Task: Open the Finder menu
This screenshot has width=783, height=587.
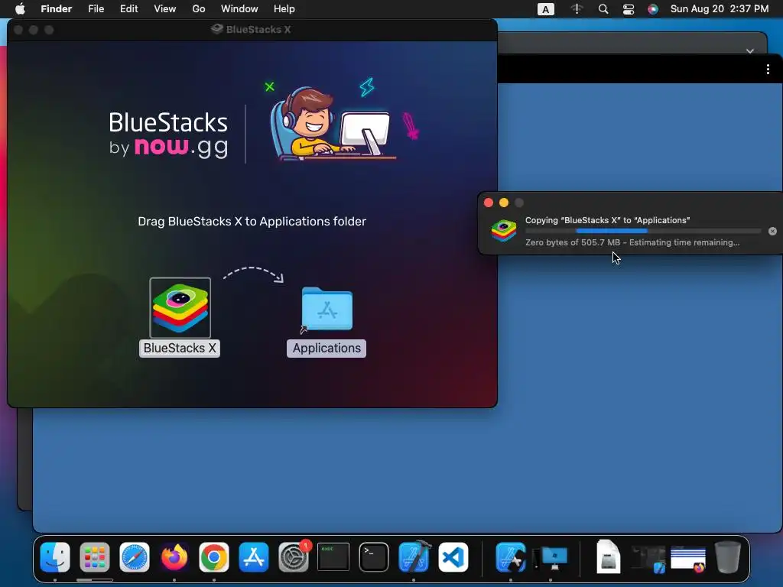Action: tap(57, 8)
